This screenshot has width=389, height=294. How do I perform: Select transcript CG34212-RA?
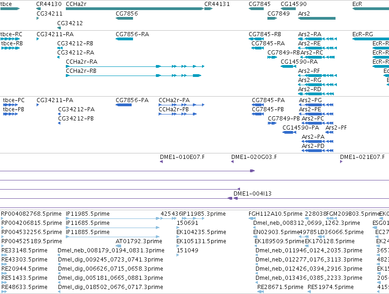coord(76,53)
